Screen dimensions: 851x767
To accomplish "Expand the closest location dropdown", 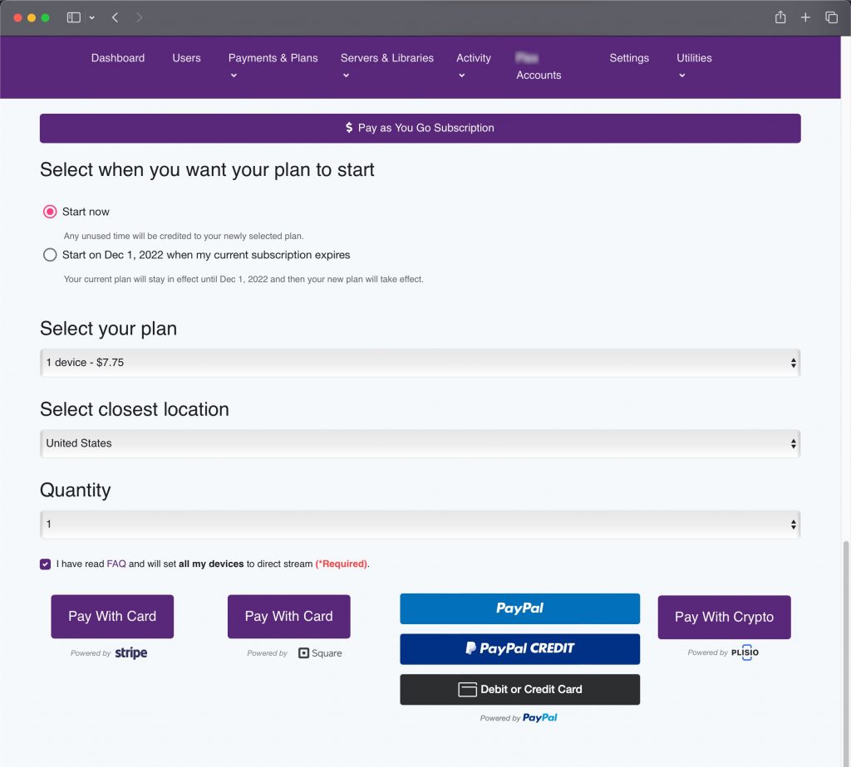I will [420, 443].
